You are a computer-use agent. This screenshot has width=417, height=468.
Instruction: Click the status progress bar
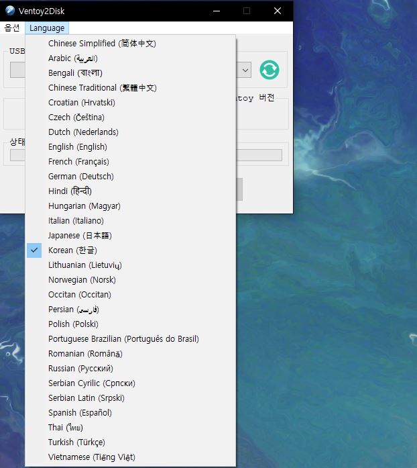259,155
